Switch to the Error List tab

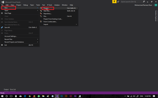(x=13, y=89)
